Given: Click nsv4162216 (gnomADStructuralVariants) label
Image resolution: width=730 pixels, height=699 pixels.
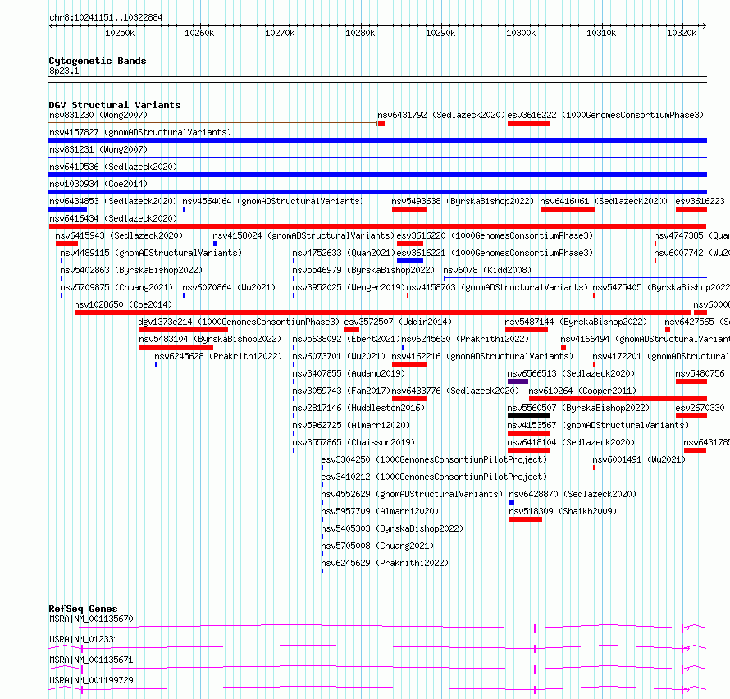Looking at the screenshot, I should point(482,356).
